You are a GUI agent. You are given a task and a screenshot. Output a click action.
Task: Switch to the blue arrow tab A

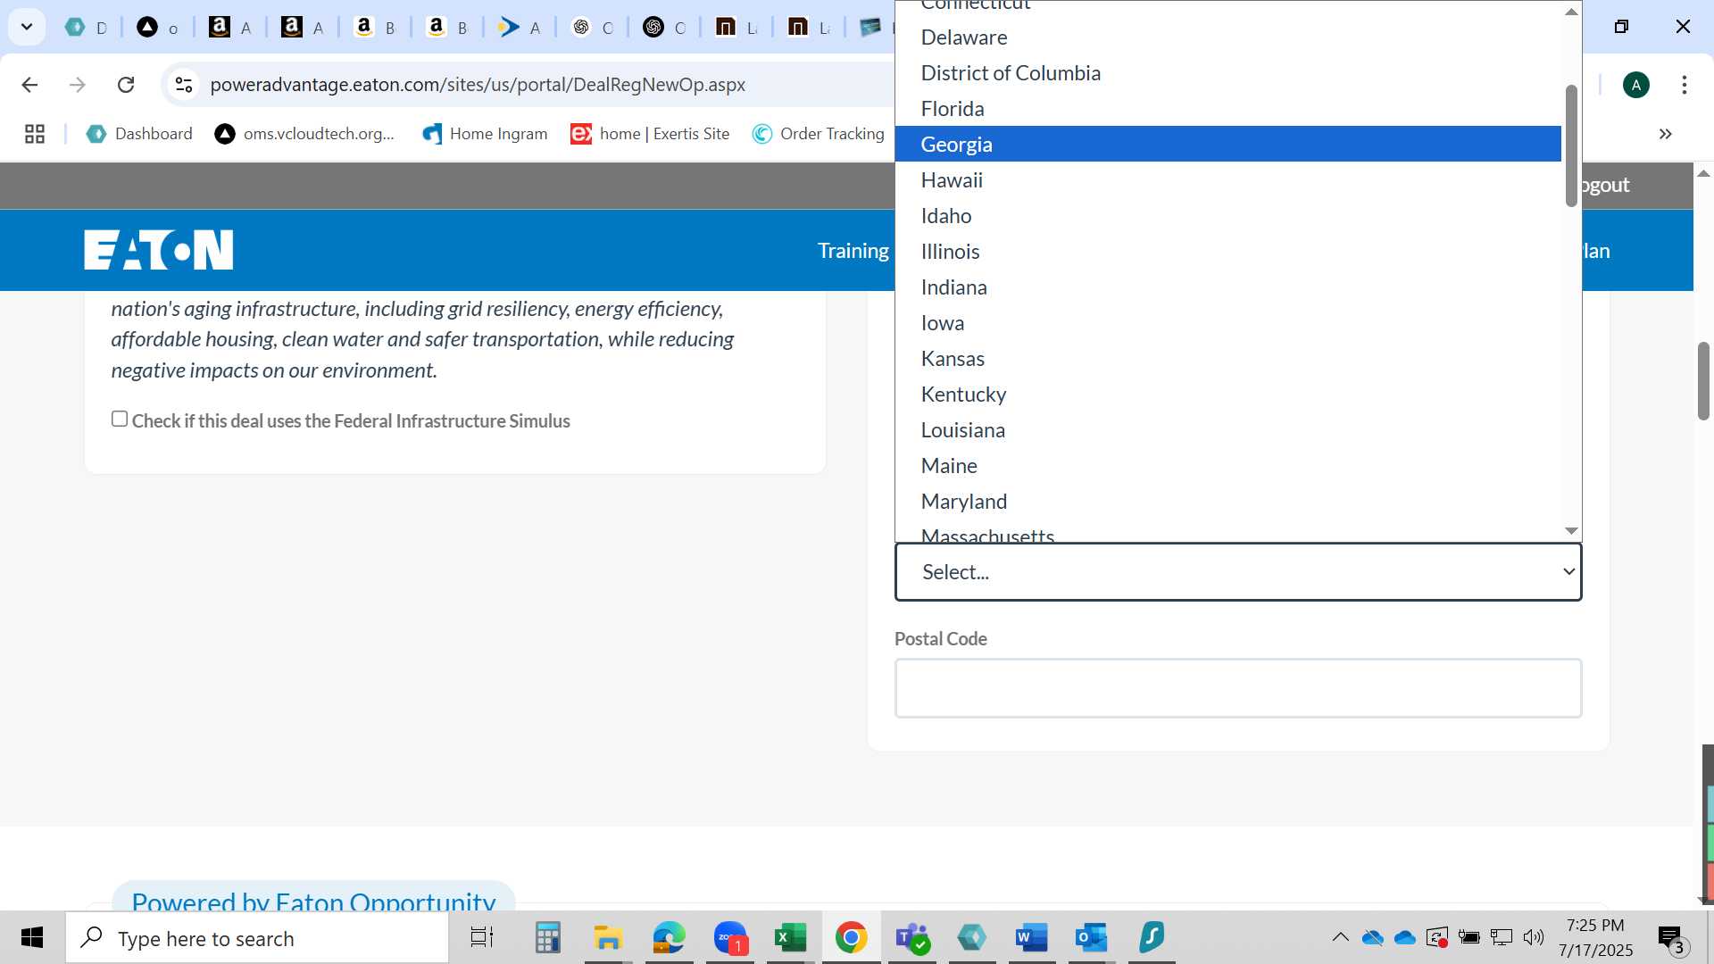[x=520, y=28]
